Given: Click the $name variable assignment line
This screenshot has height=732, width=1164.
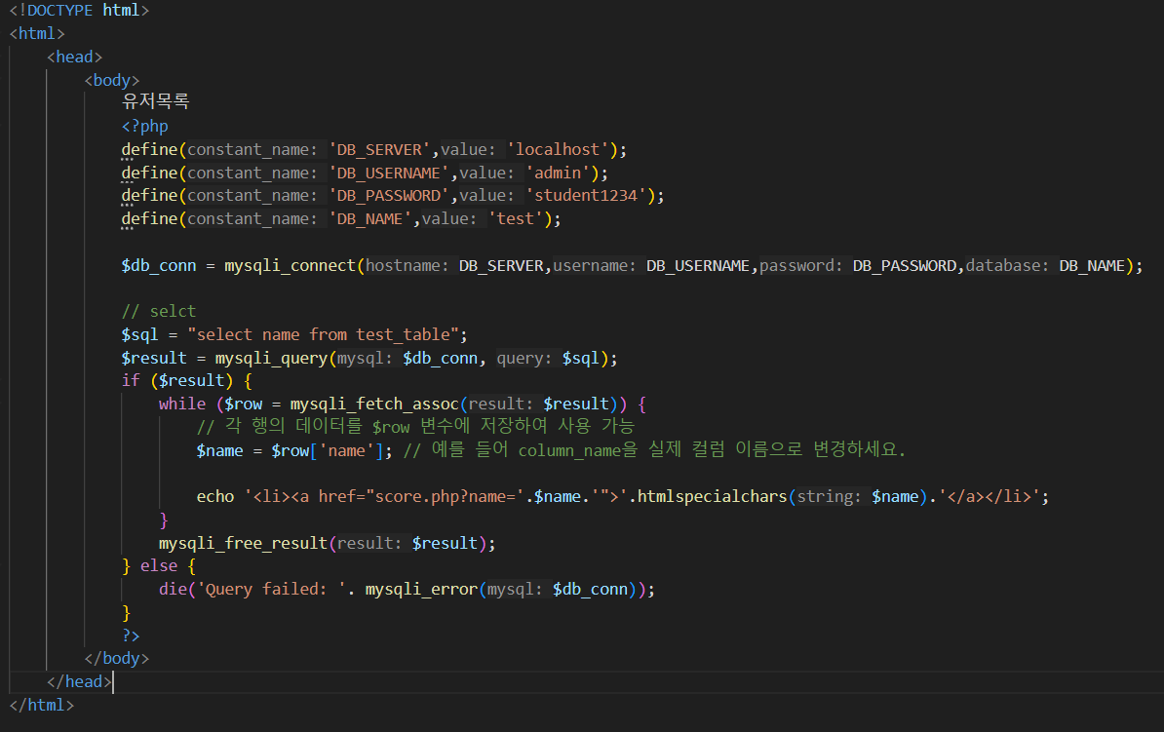Looking at the screenshot, I should click(294, 450).
